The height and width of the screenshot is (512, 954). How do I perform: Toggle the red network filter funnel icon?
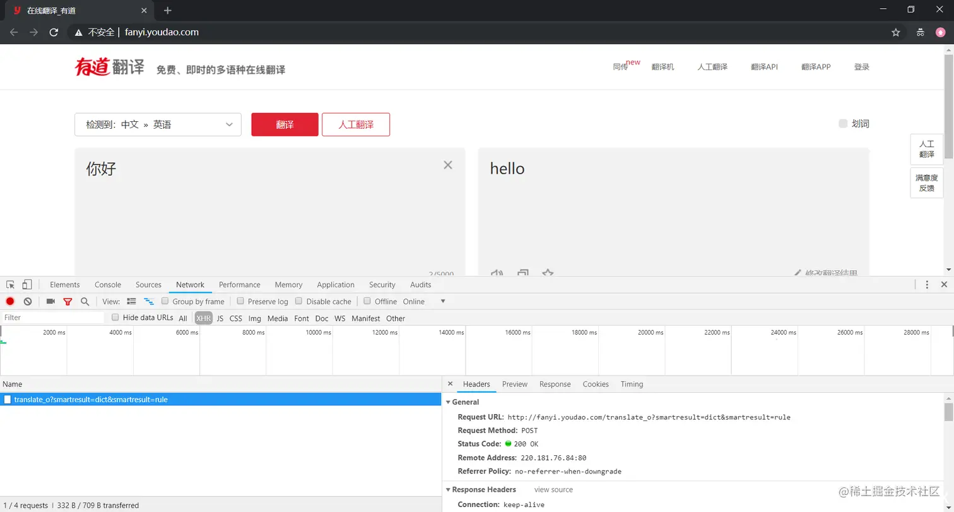point(68,302)
